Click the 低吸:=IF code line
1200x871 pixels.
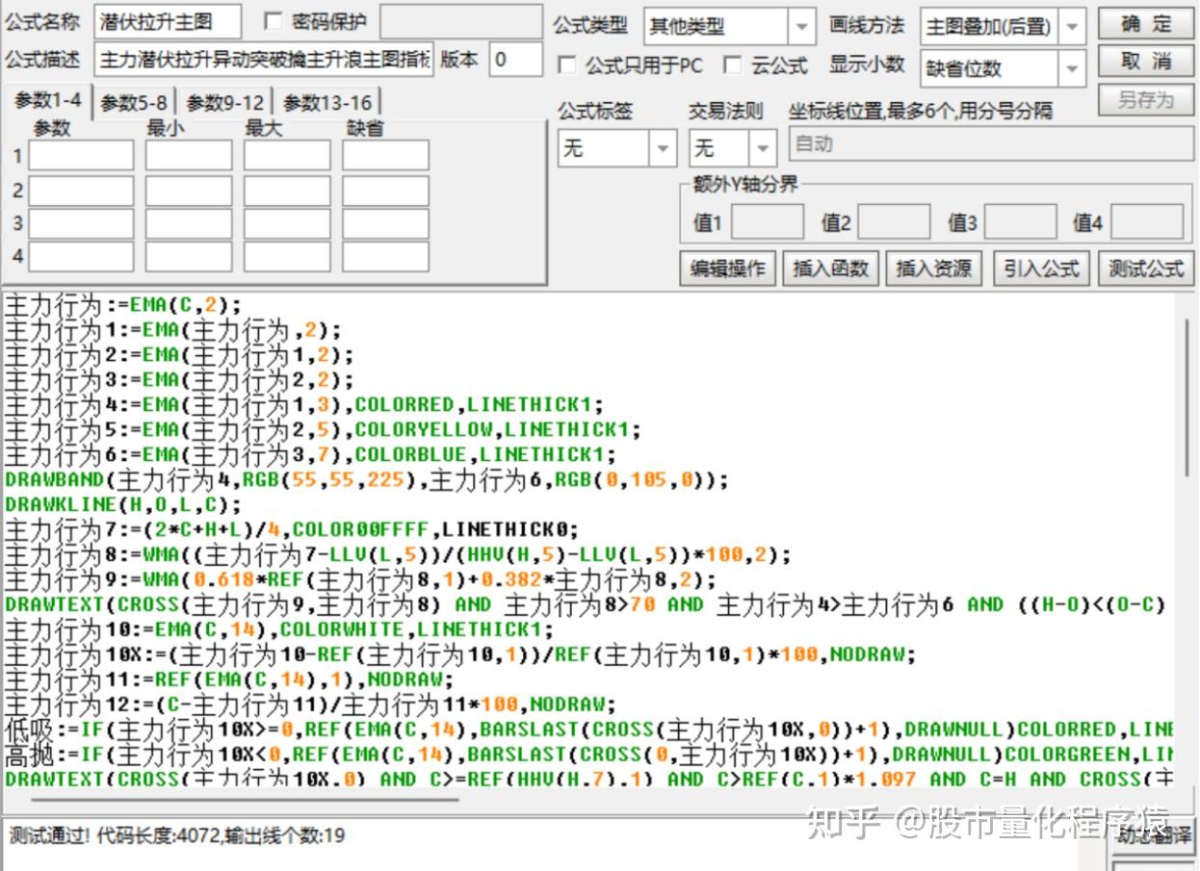[588, 730]
